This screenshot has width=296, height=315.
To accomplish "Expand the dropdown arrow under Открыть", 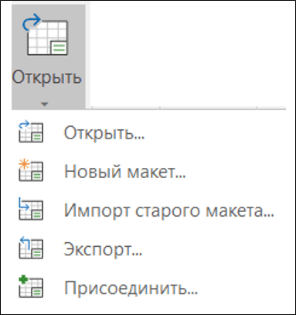I will [45, 104].
